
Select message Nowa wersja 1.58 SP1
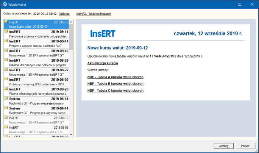36,53
